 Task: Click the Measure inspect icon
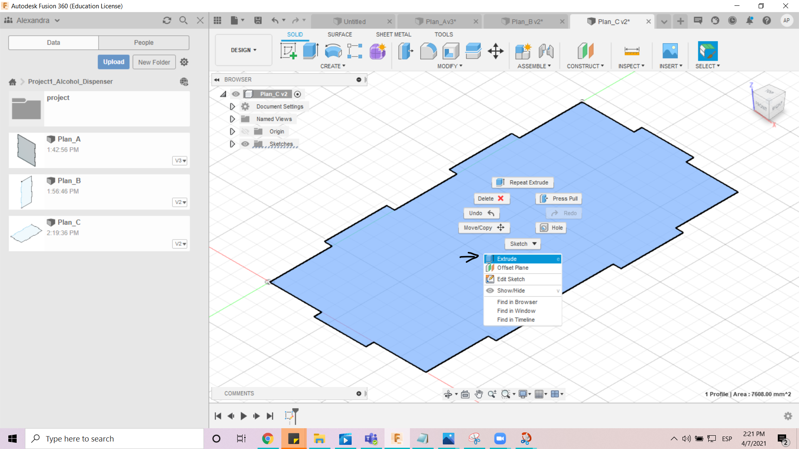pos(632,51)
